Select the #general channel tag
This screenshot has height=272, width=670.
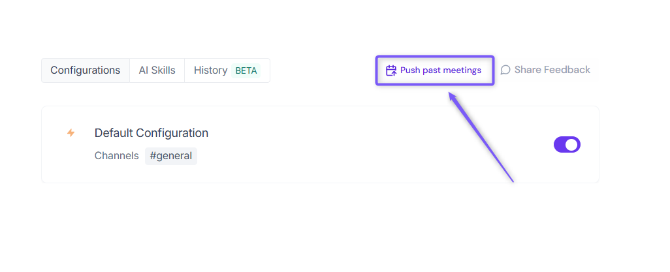pos(171,156)
